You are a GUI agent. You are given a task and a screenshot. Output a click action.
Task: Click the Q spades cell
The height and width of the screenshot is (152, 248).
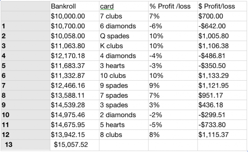124,36
